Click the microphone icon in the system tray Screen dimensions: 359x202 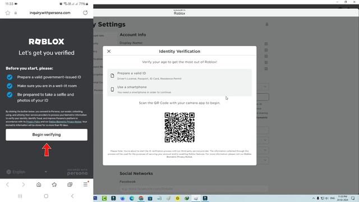[x=318, y=198]
